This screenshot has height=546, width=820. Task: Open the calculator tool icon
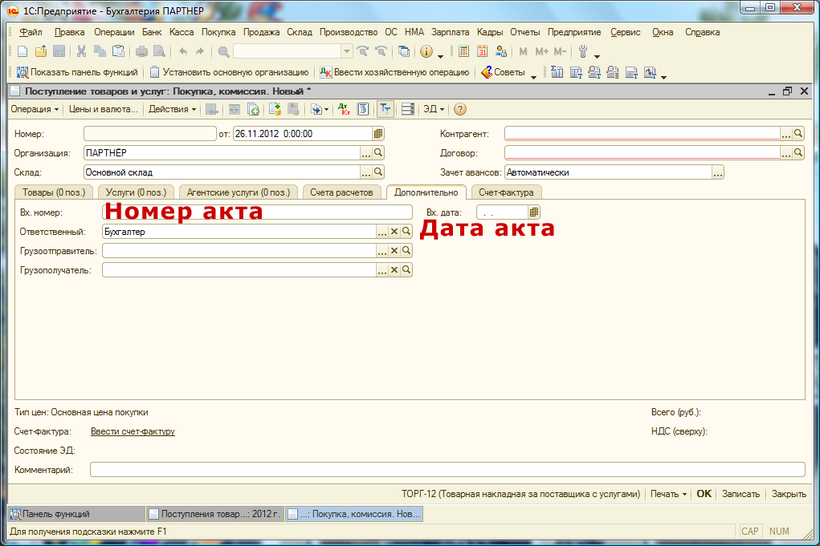click(464, 51)
